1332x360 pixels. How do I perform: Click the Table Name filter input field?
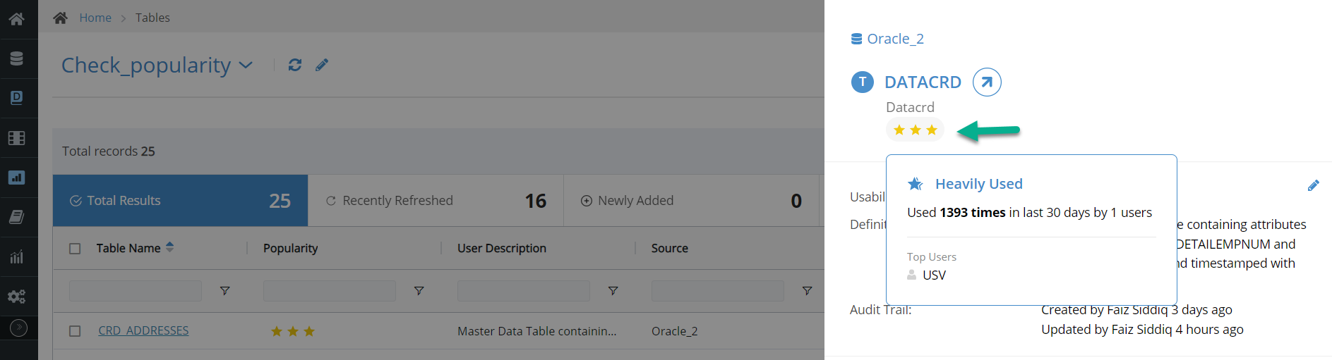pyautogui.click(x=136, y=291)
